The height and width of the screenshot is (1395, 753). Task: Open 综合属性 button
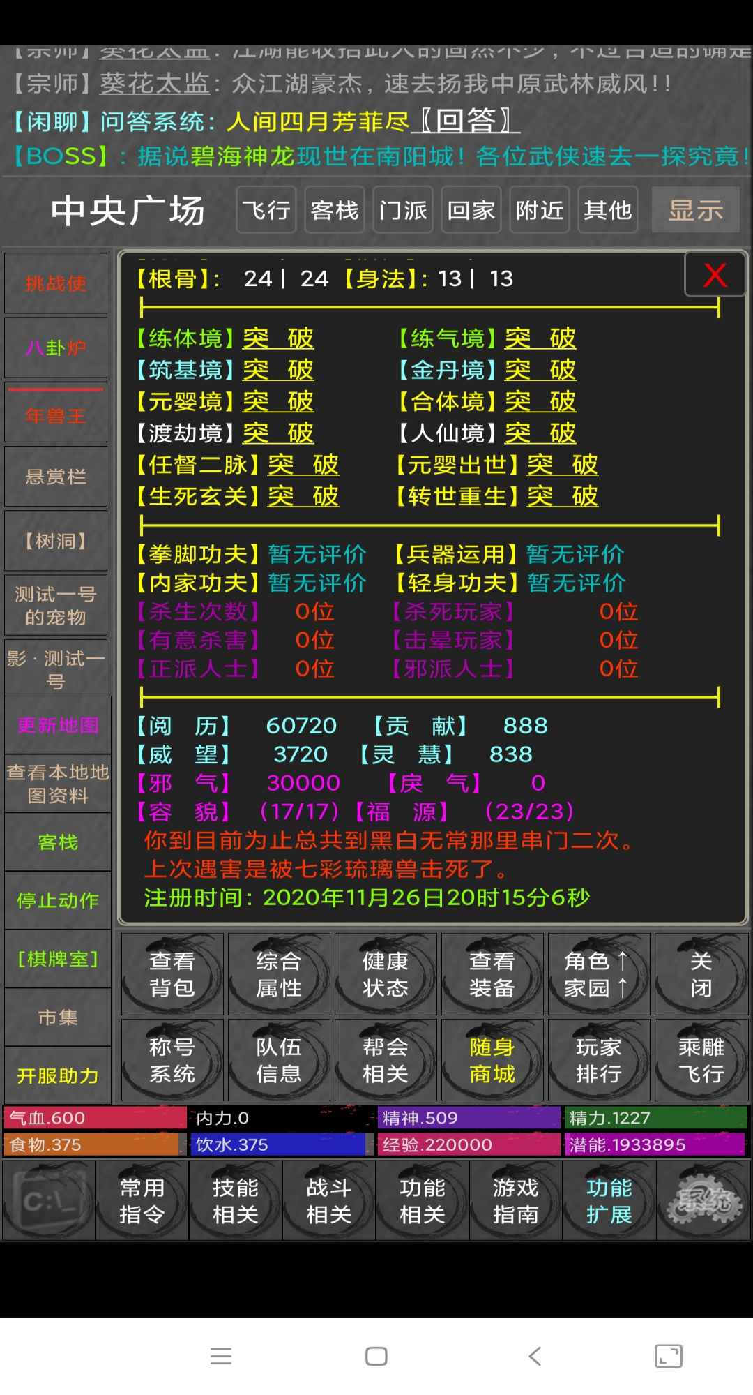pyautogui.click(x=279, y=974)
